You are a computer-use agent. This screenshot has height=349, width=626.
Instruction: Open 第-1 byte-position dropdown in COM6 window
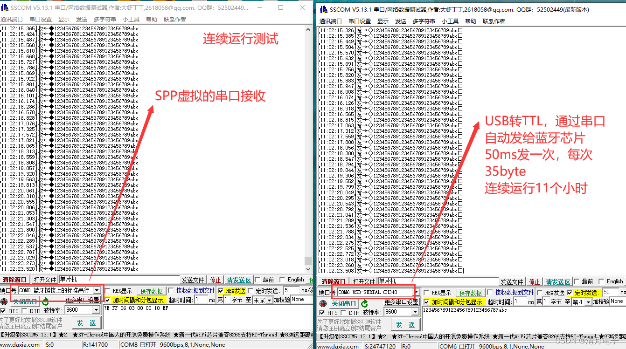(588, 302)
